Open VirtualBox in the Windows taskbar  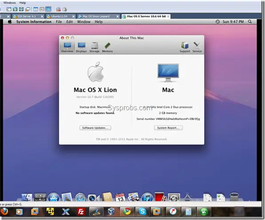[111, 212]
